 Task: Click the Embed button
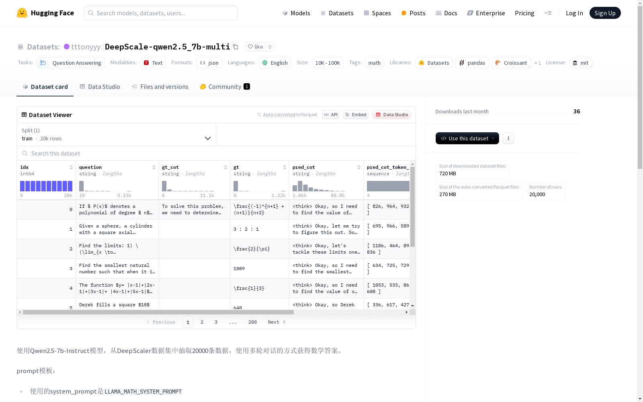356,115
